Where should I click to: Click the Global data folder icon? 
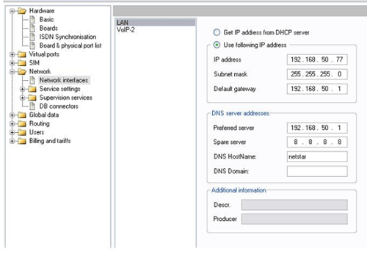[x=22, y=115]
